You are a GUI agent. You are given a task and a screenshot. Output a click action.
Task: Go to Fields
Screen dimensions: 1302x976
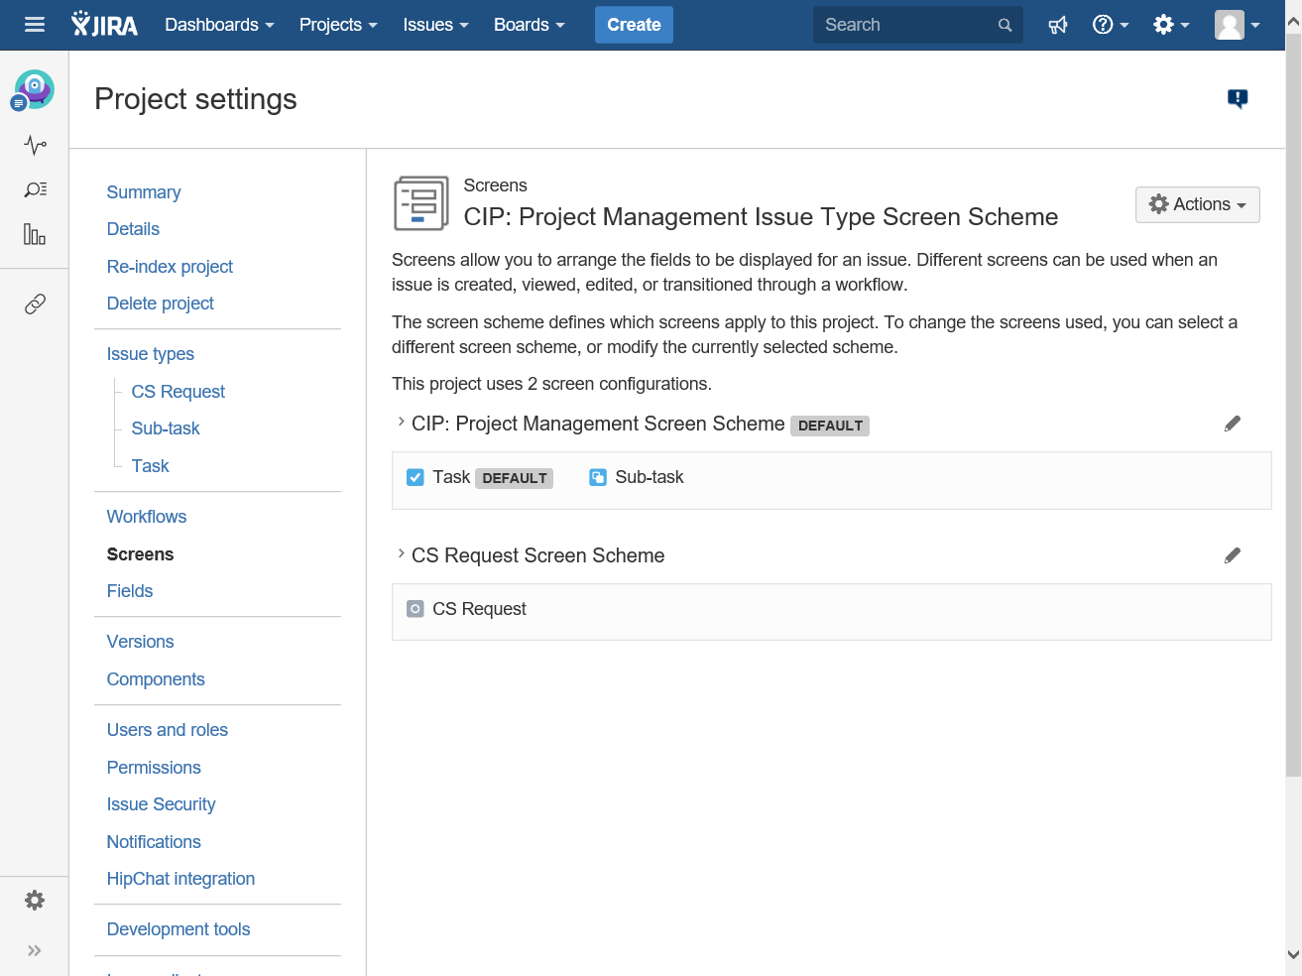click(x=130, y=591)
